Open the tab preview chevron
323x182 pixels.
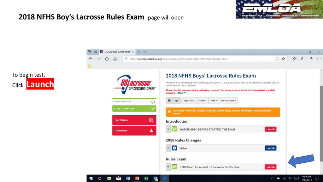(x=144, y=52)
